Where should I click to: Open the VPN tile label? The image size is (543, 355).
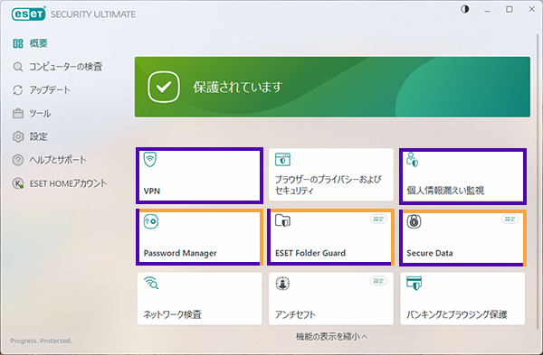click(x=152, y=192)
